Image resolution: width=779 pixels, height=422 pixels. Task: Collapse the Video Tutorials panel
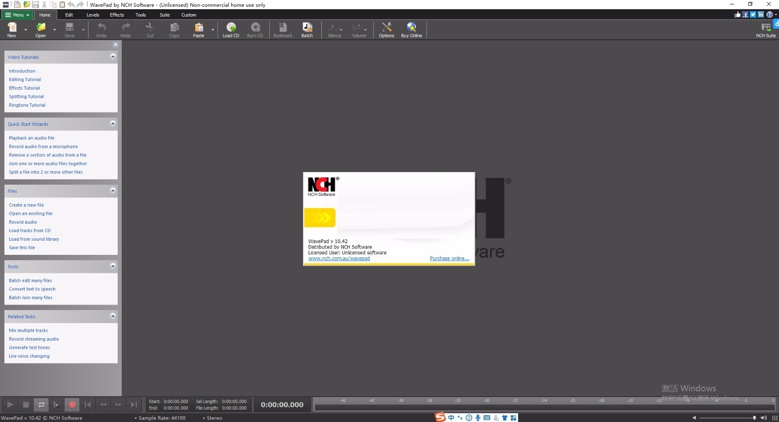113,57
